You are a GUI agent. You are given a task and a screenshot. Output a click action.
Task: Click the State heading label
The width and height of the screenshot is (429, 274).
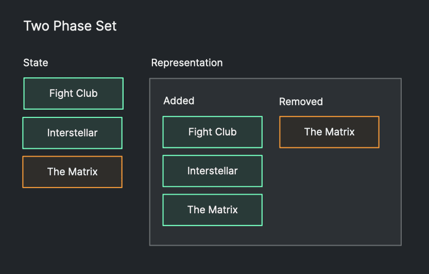[x=36, y=63]
